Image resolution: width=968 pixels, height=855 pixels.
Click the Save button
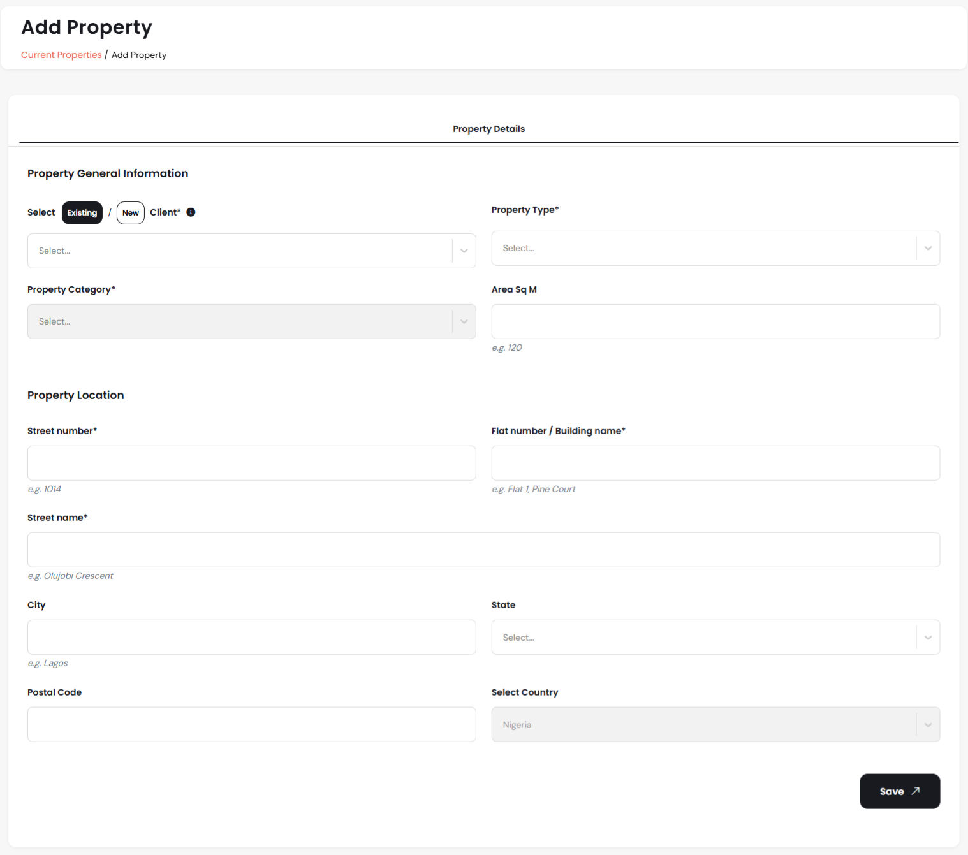[900, 791]
